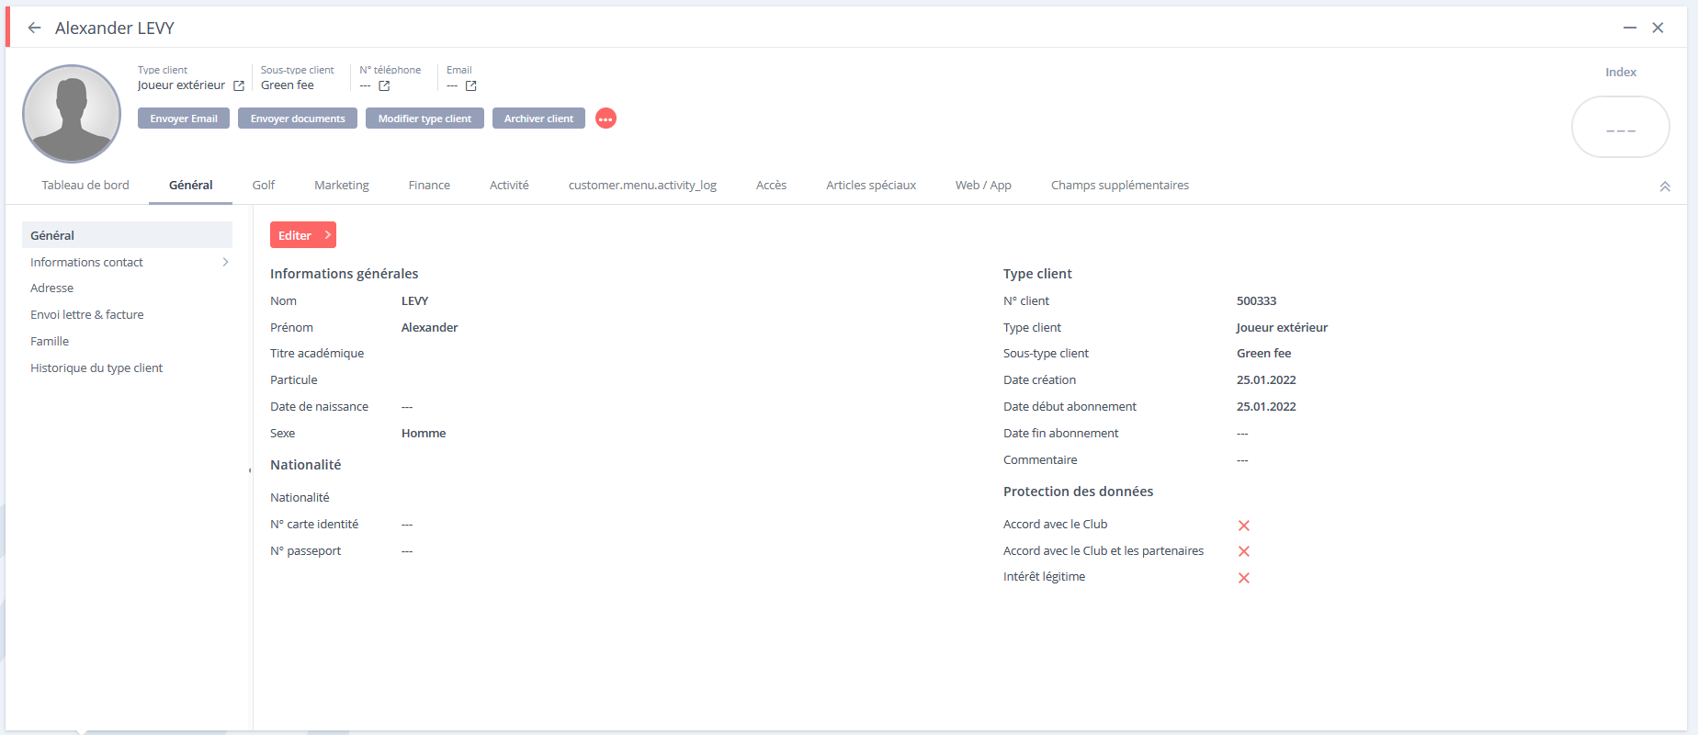This screenshot has width=1698, height=735.
Task: Click the Informations générales heading
Action: (344, 274)
